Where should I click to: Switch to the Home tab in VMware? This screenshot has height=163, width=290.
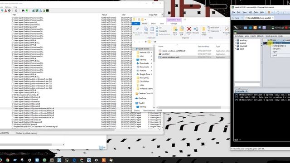237,18
